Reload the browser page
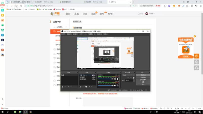The image size is (203, 114). (x=16, y=6)
